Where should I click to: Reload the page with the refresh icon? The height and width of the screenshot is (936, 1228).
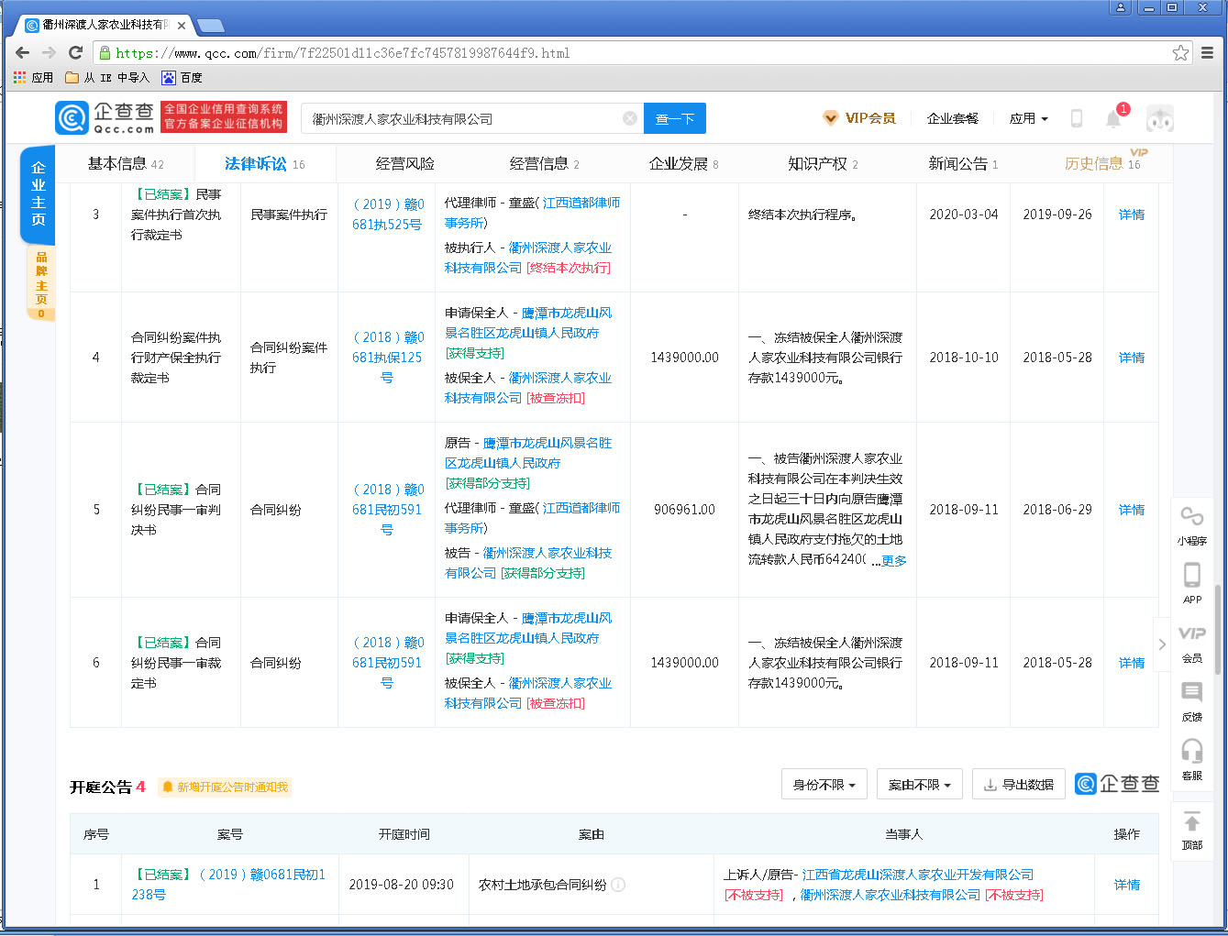pos(76,52)
